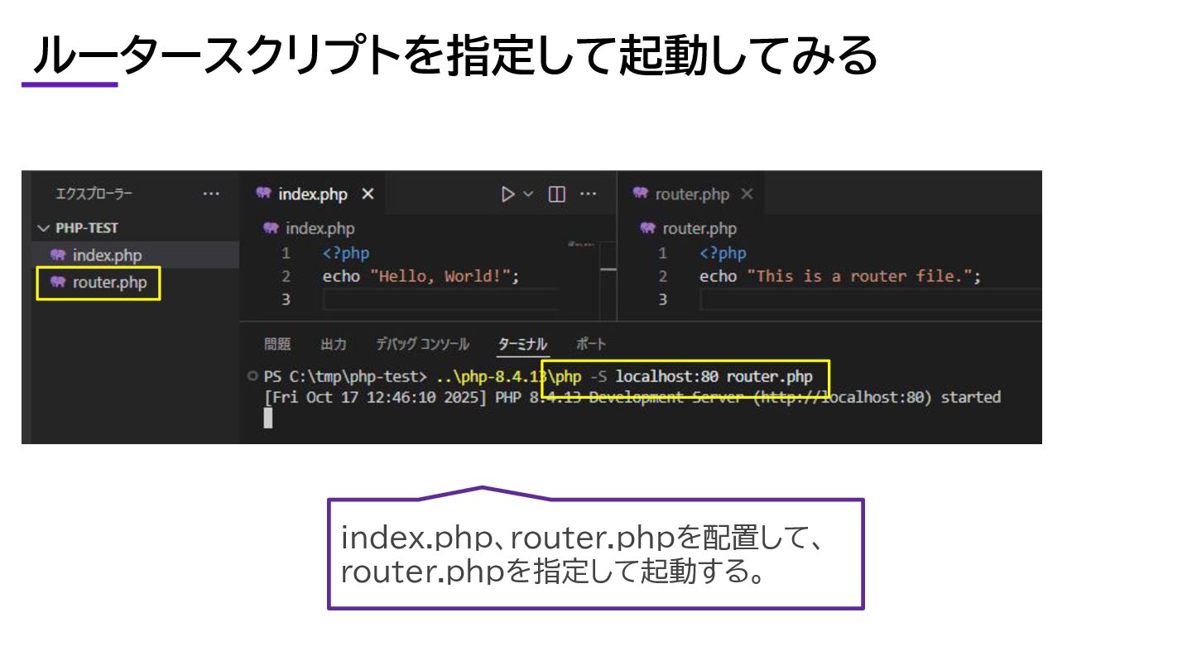Open explorer panel more actions ellipsis
Image resolution: width=1192 pixels, height=670 pixels.
[211, 194]
